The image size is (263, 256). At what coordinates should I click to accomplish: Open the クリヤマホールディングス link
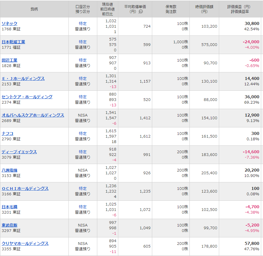pos(25,243)
